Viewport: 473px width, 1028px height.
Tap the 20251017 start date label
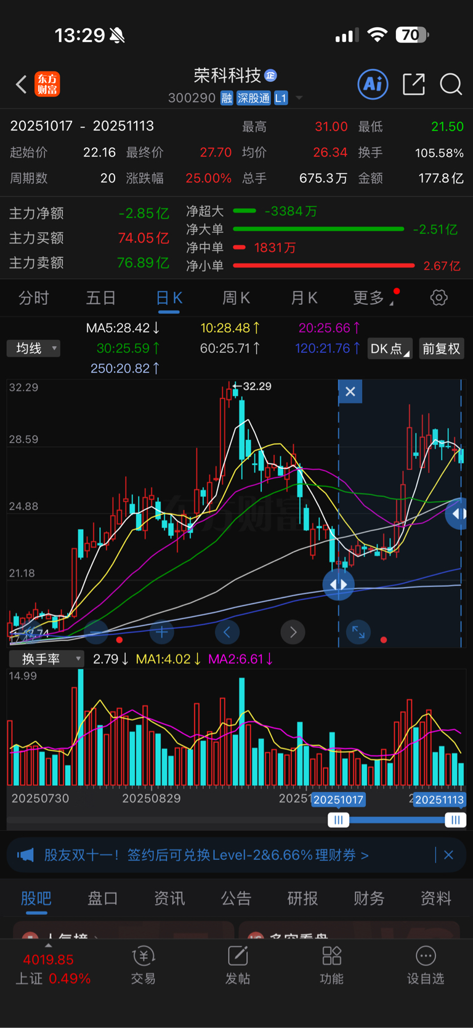click(339, 799)
